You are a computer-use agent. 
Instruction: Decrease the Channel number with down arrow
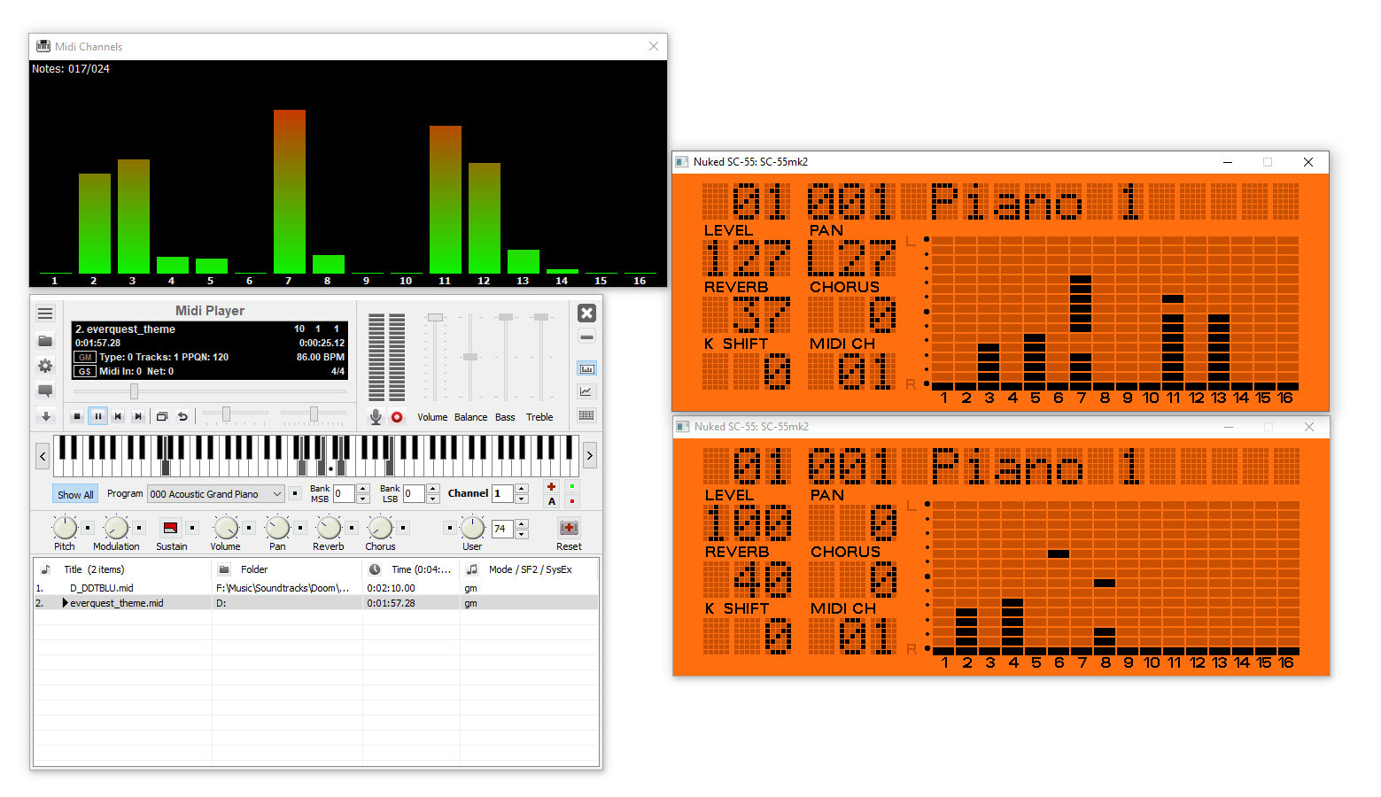tap(522, 499)
